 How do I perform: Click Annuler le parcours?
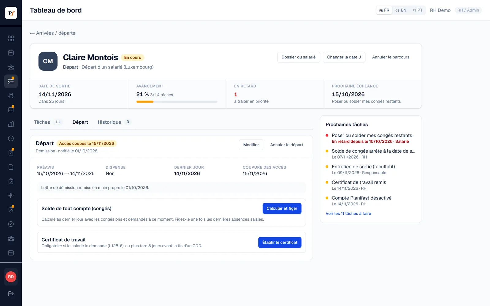[x=390, y=57]
